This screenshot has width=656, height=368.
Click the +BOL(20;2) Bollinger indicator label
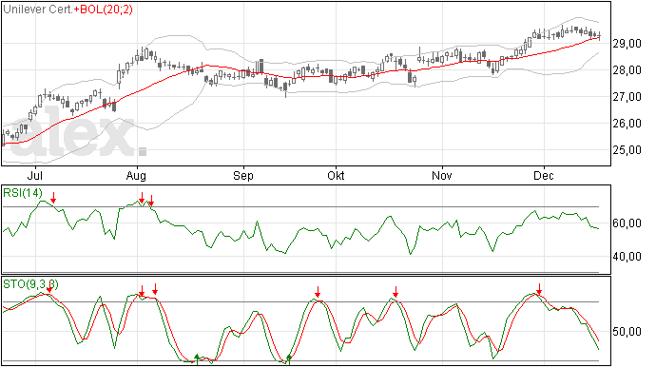tap(104, 10)
